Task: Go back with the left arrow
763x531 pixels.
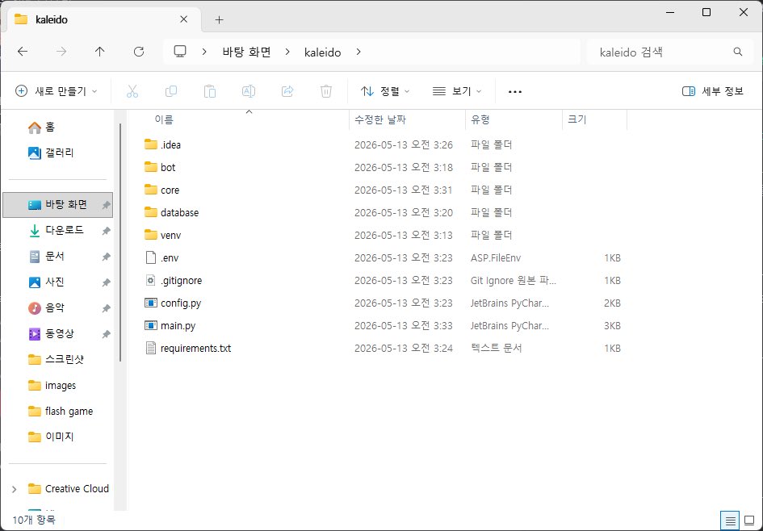Action: click(23, 52)
